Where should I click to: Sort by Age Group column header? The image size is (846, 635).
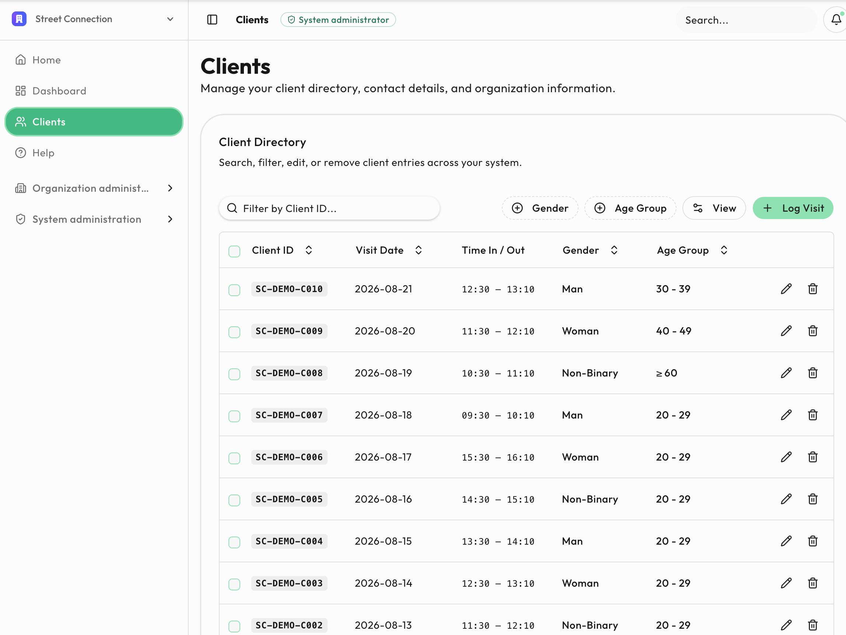pyautogui.click(x=692, y=250)
